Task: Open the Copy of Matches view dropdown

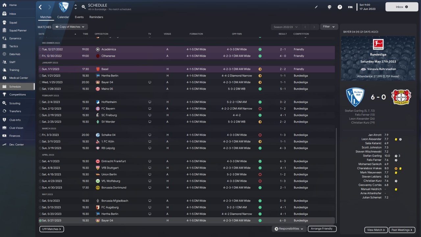Action: tap(70, 27)
